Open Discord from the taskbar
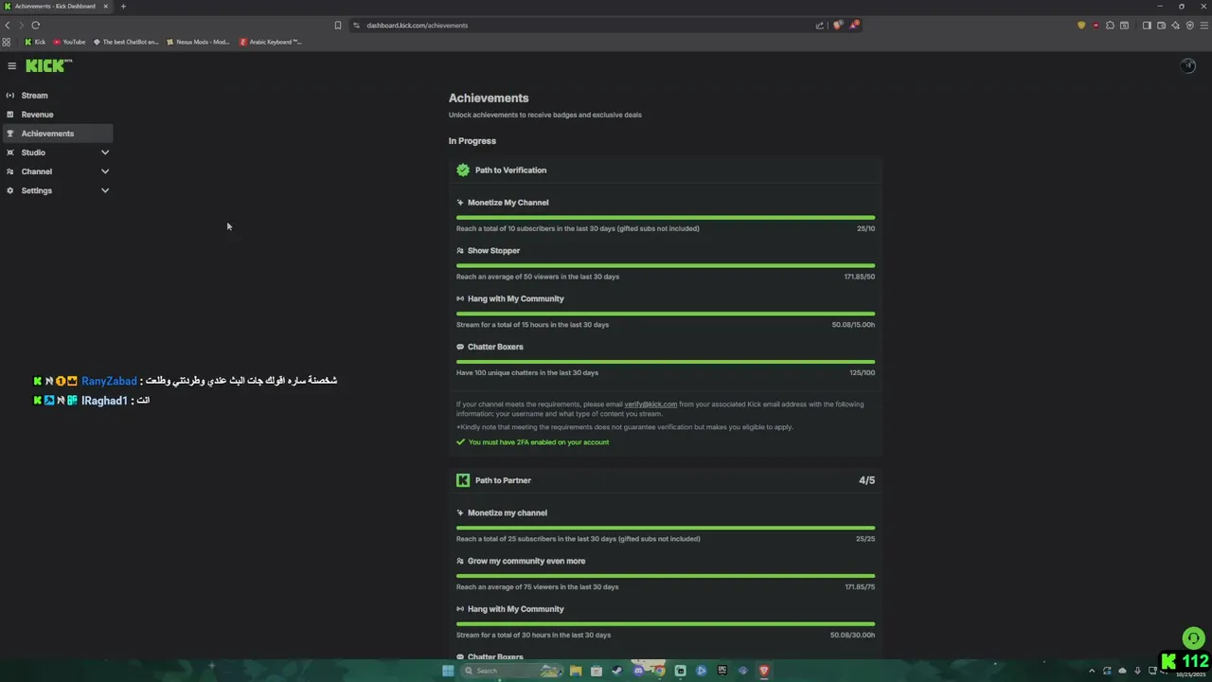1212x682 pixels. point(638,671)
